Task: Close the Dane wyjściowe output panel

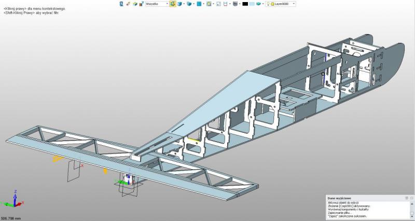Action: [411, 198]
